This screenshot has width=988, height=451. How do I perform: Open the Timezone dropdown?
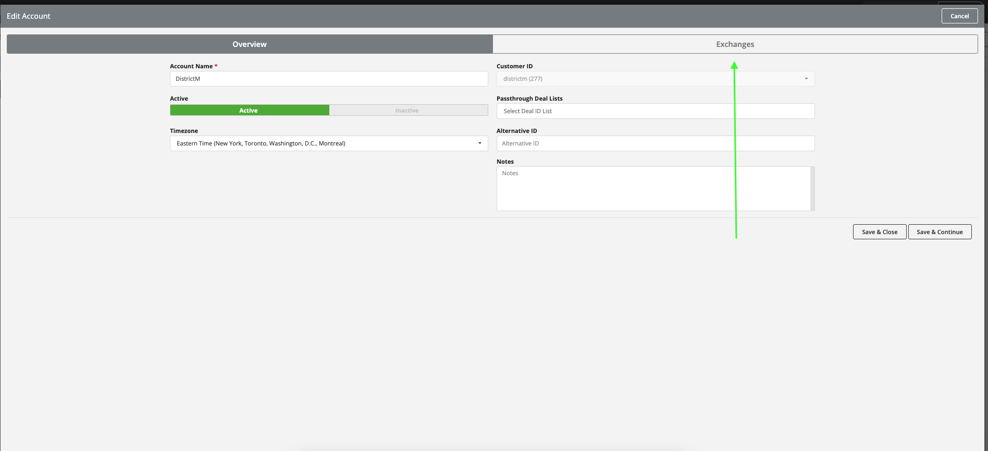[329, 143]
